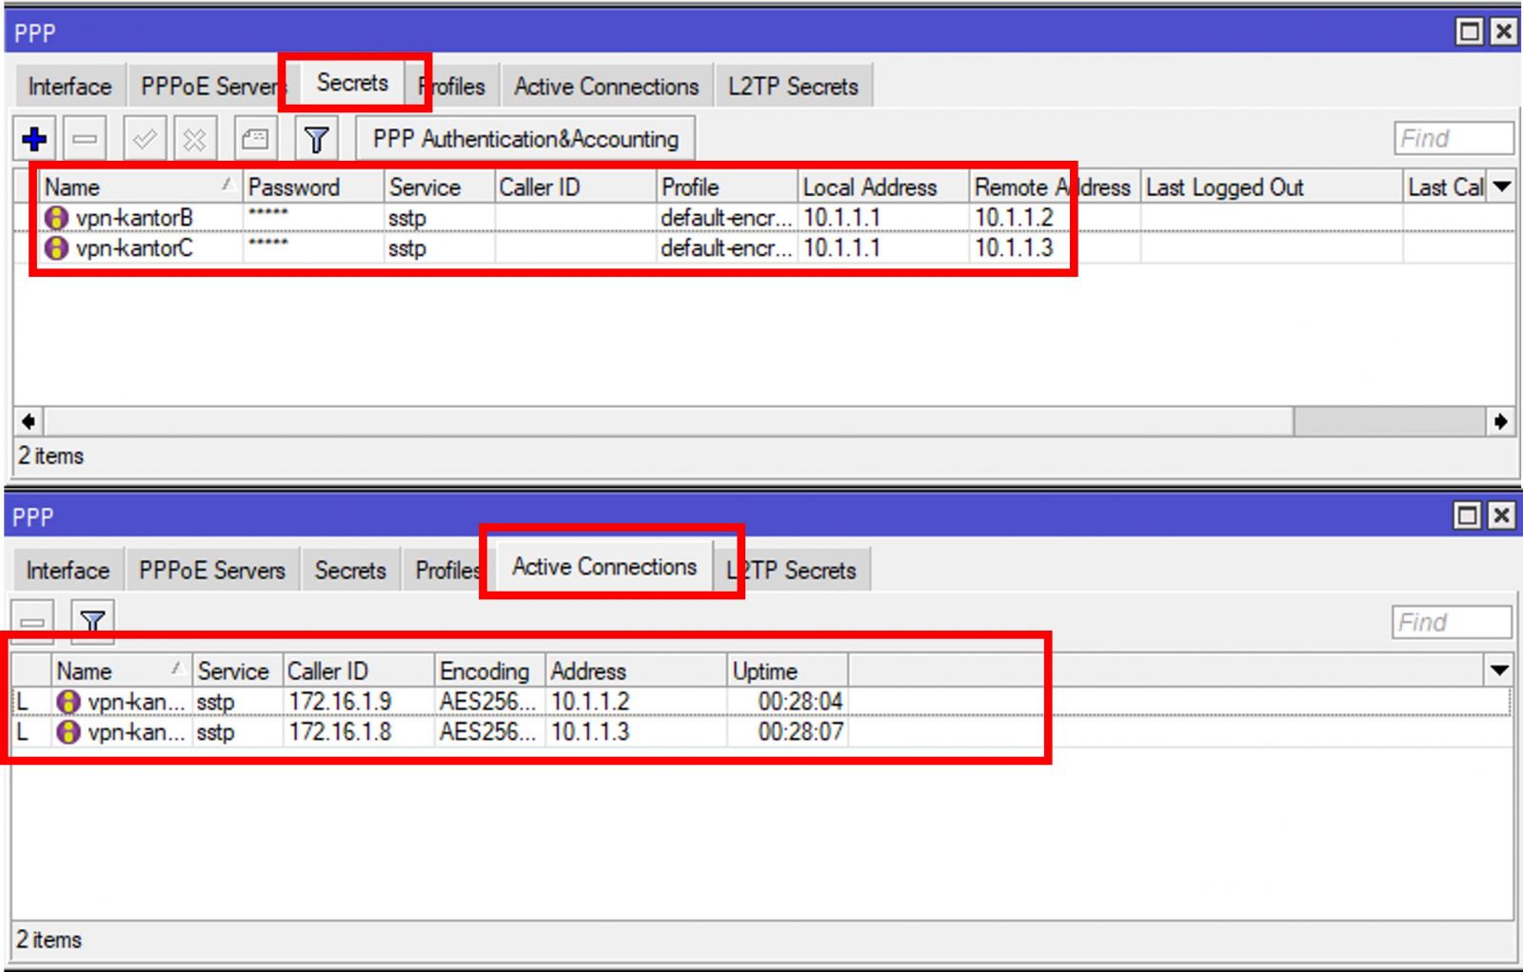1523x972 pixels.
Task: Open the comment icon in Secrets toolbar
Action: tap(252, 139)
